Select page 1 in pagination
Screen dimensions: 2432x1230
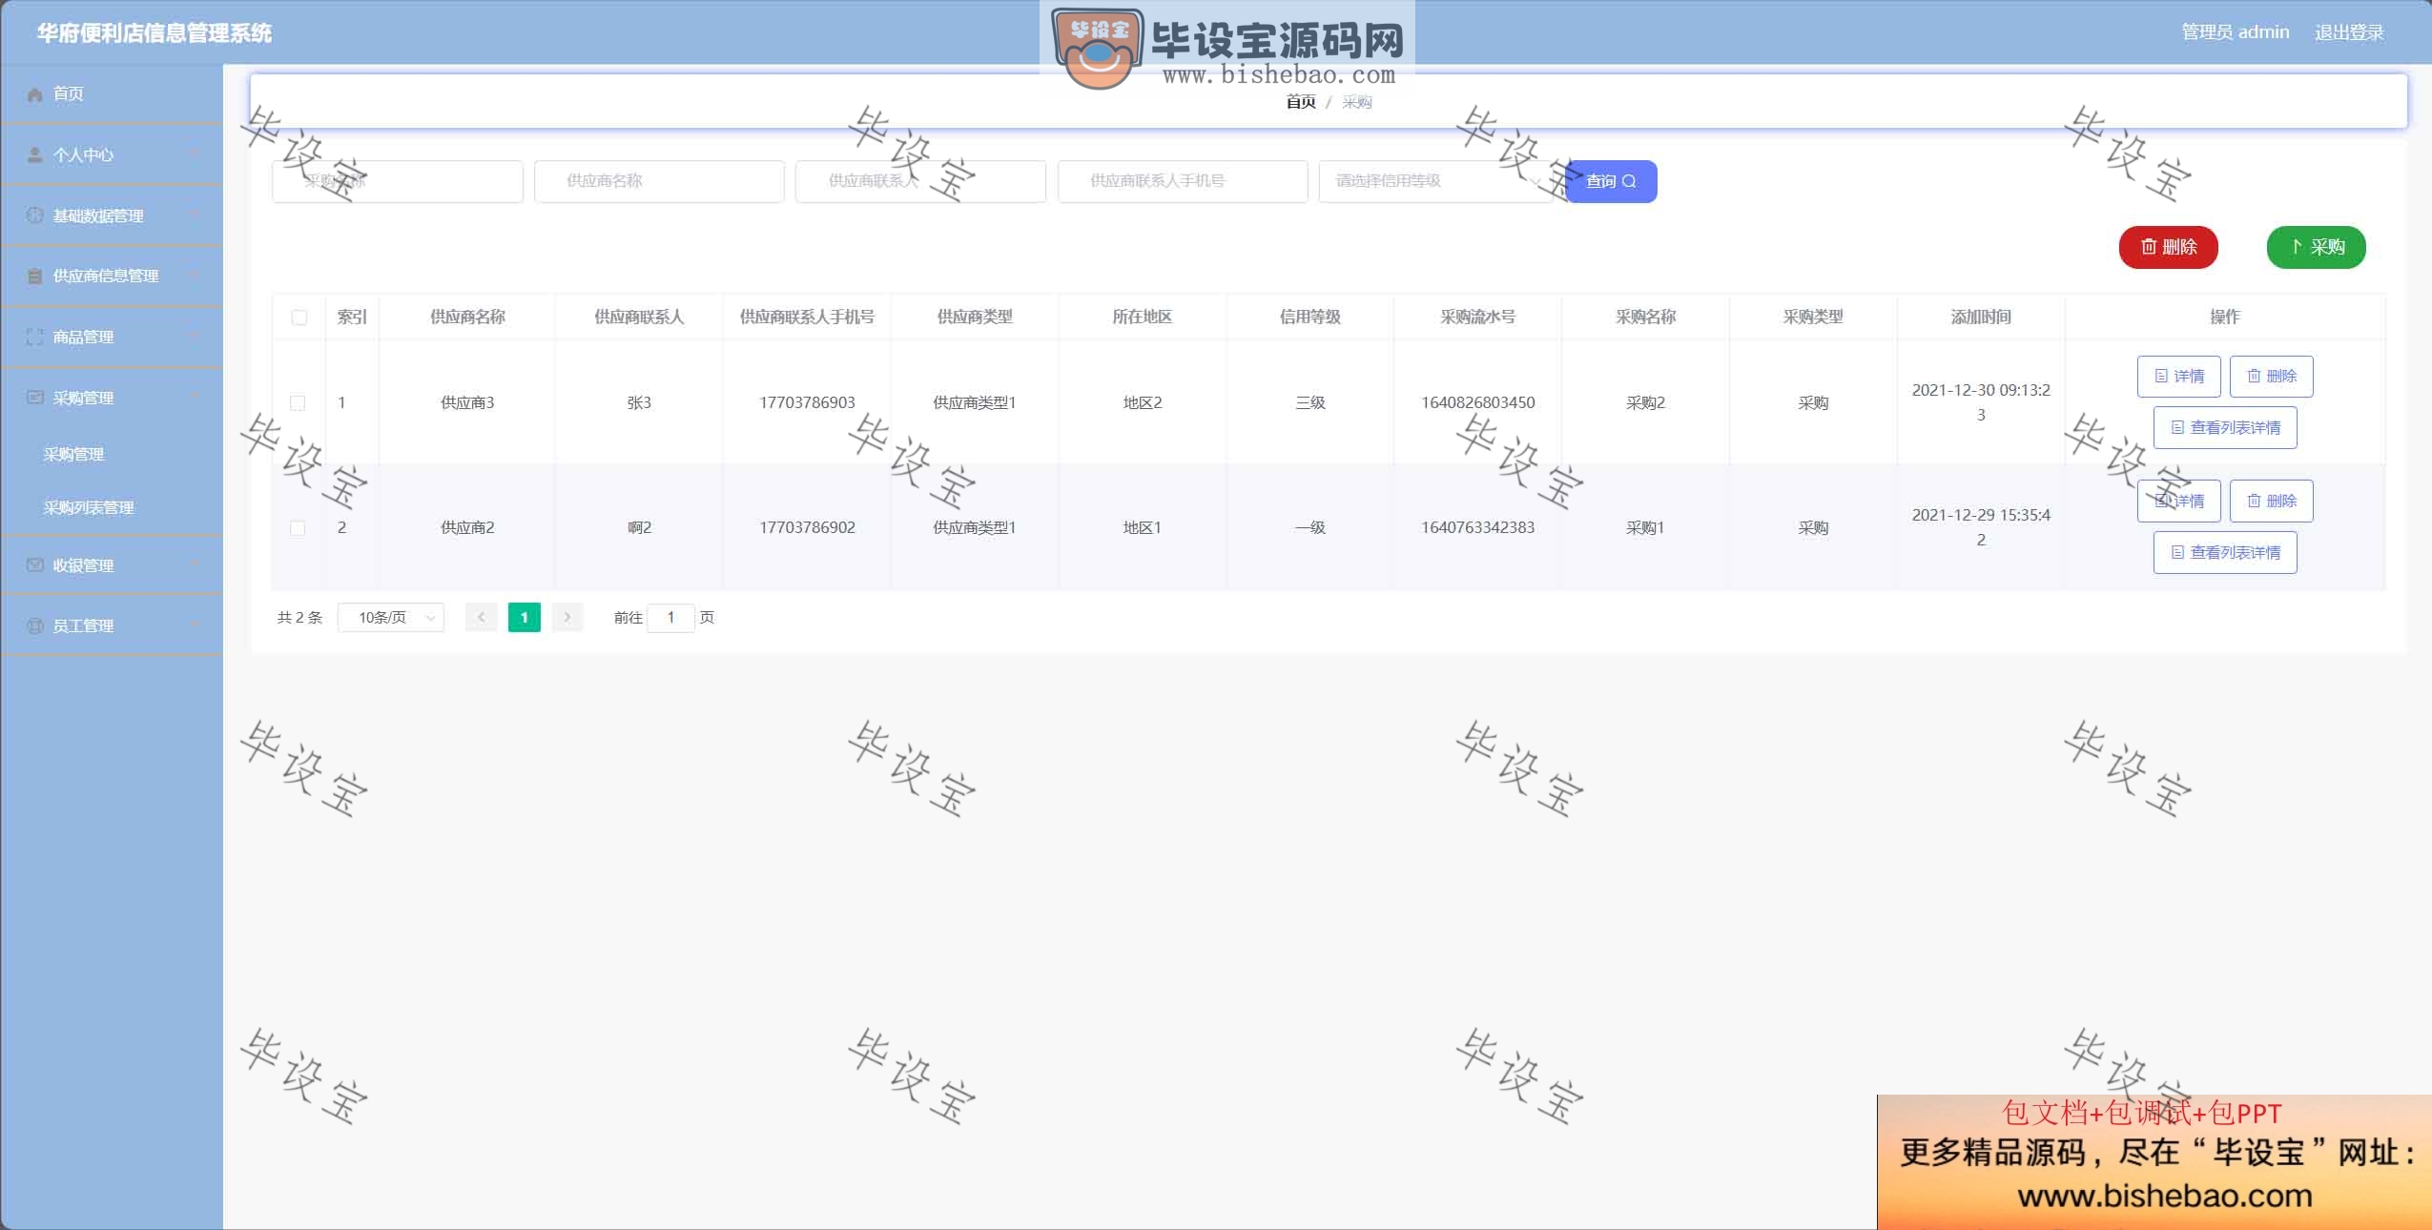525,617
